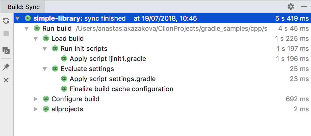Collapse the Run build tree node
This screenshot has width=311, height=136.
27,28
